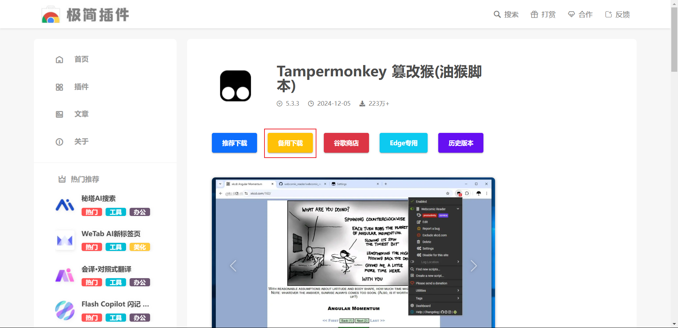Click the 热门推荐 section heading

click(85, 179)
